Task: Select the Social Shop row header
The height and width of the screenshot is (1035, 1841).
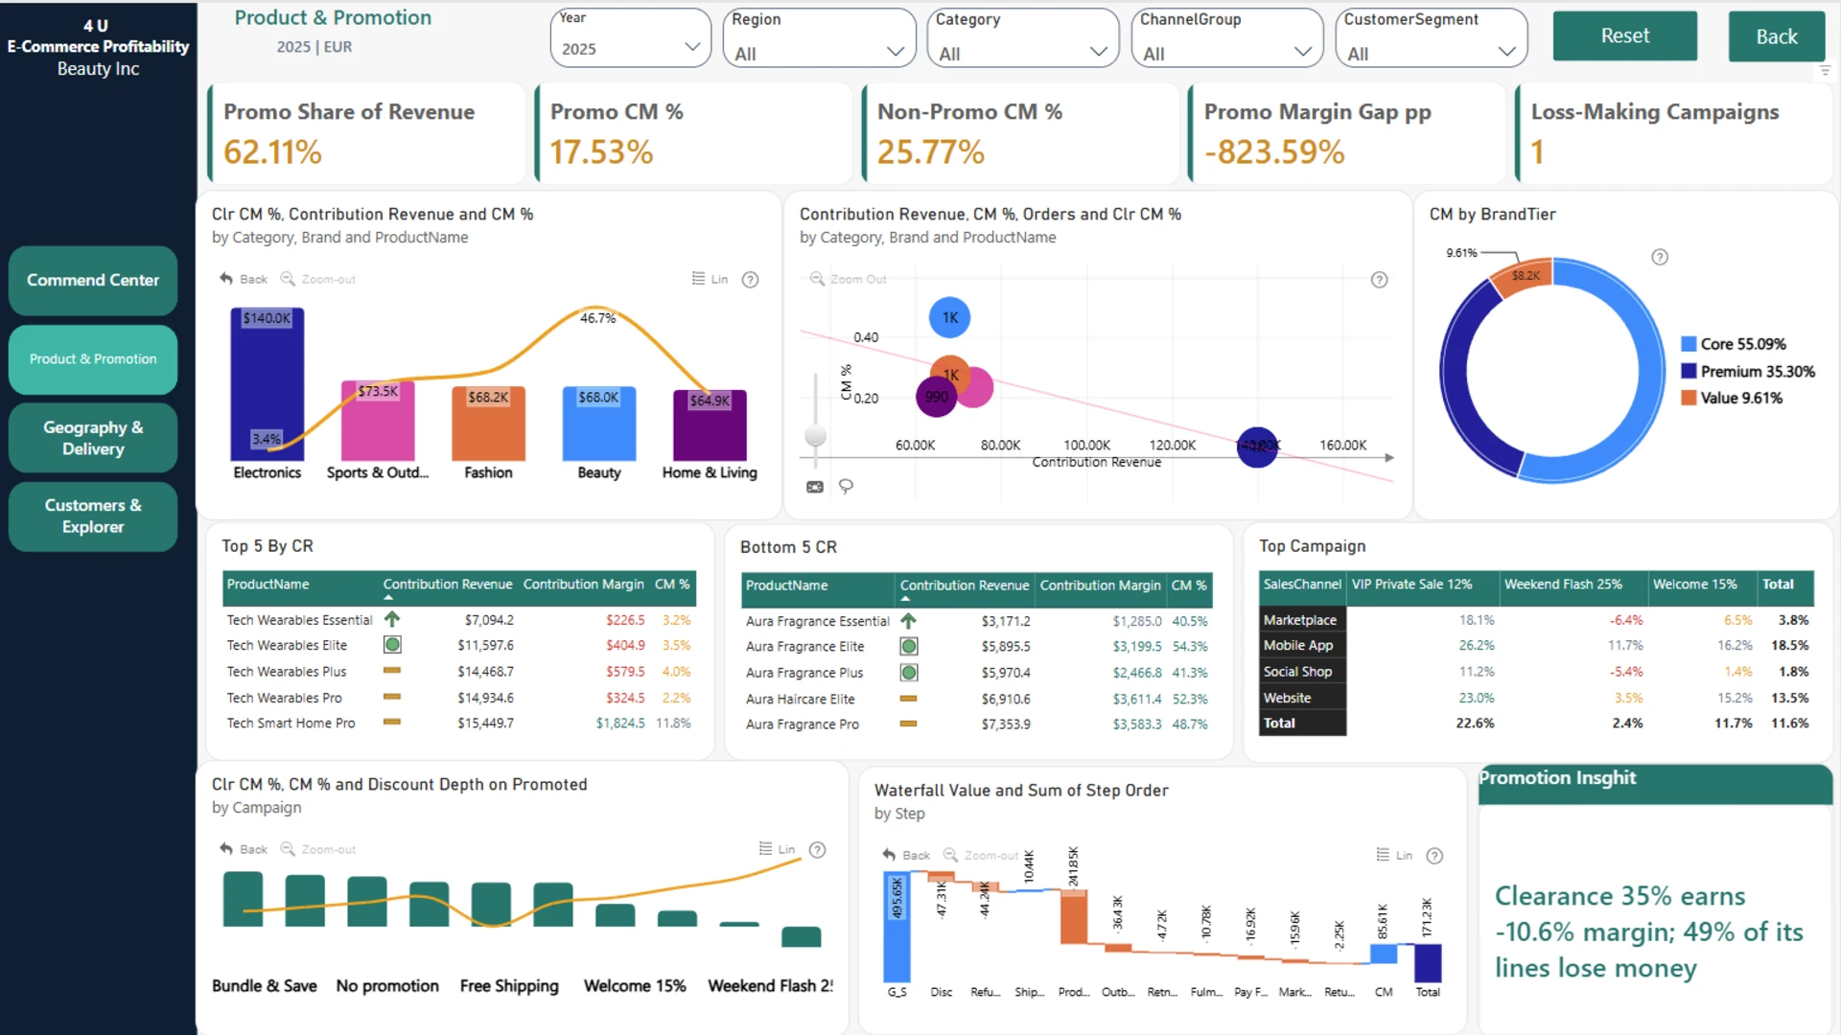Action: coord(1301,672)
